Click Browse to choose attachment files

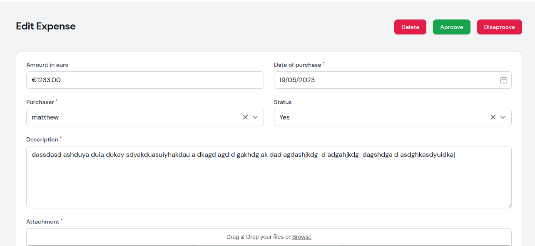tap(302, 237)
